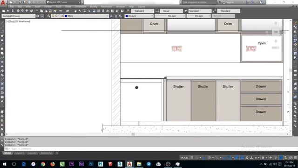
Task: Click the Erase tool in the Modify toolbar
Action: (x=295, y=23)
